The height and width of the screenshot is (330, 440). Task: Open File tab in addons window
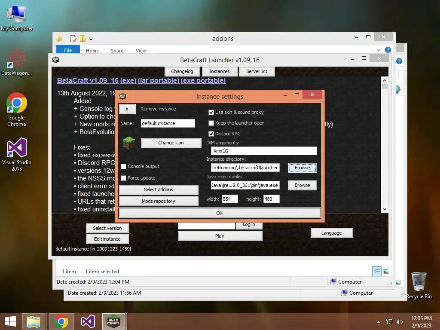point(68,50)
